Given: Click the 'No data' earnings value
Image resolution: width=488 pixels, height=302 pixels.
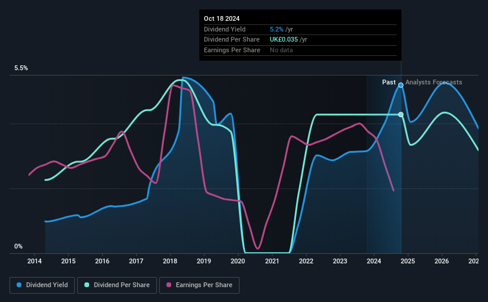Looking at the screenshot, I should point(281,50).
